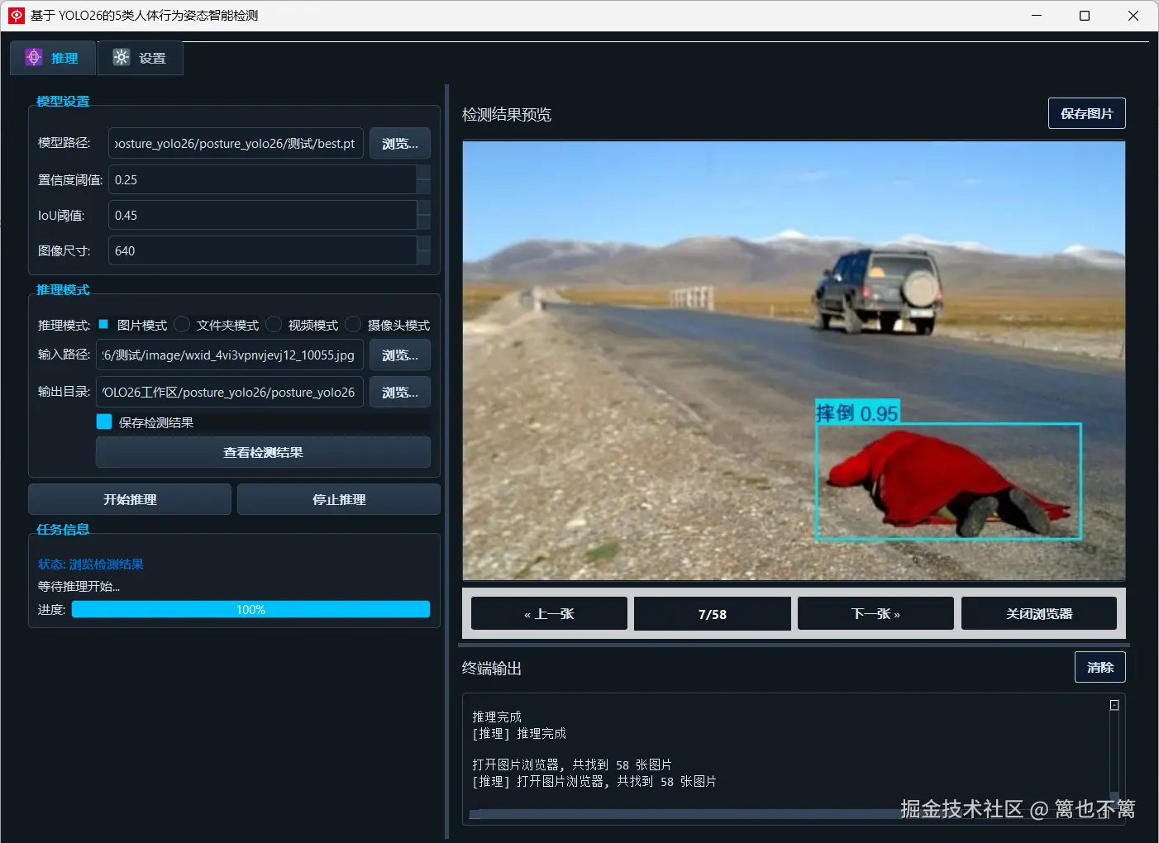Viewport: 1159px width, 843px height.
Task: Click terminal output corner square icon
Action: point(1114,705)
